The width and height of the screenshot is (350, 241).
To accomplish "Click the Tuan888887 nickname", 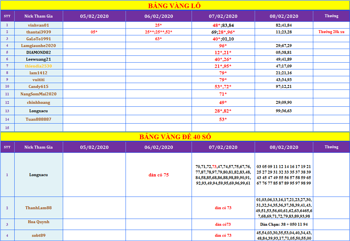I will [38, 119].
